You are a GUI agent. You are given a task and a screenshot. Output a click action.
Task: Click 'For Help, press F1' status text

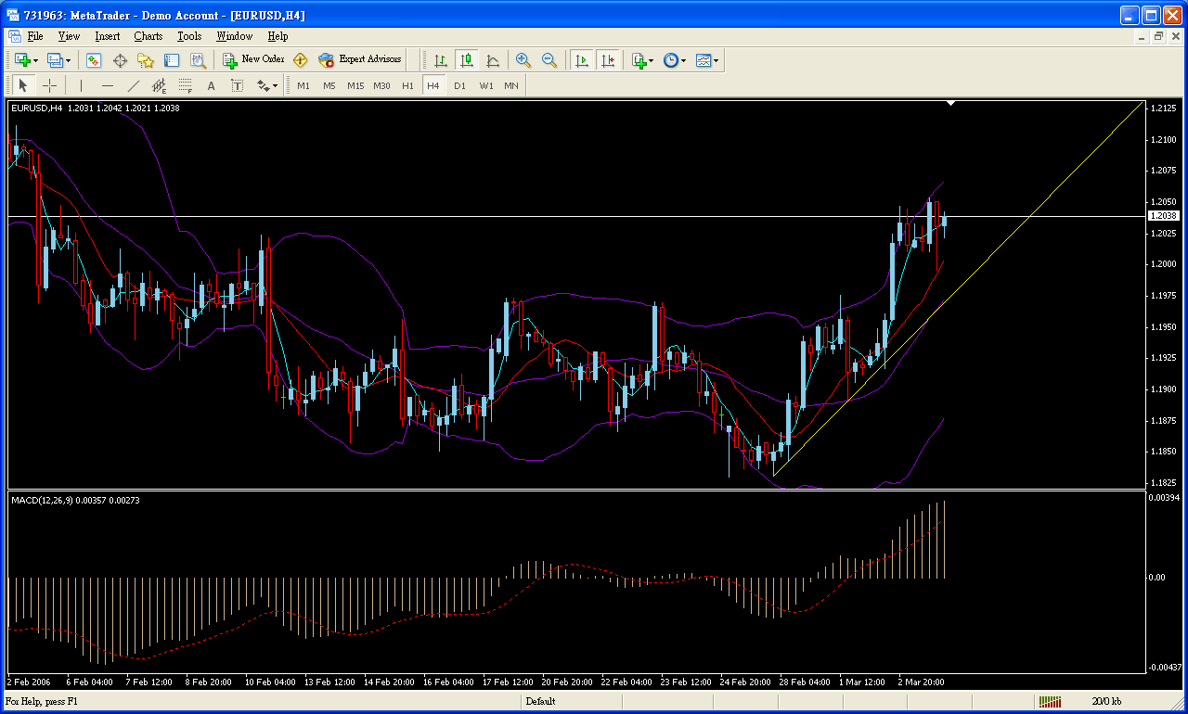click(x=42, y=702)
